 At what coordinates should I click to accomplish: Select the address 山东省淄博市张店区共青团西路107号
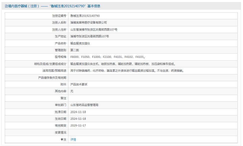tap(94, 30)
